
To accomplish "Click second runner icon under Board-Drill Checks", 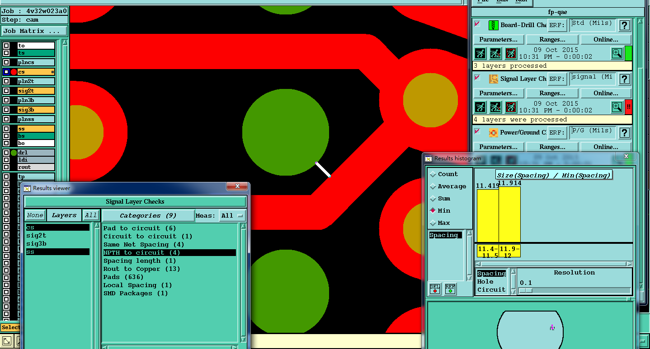I will click(x=495, y=53).
